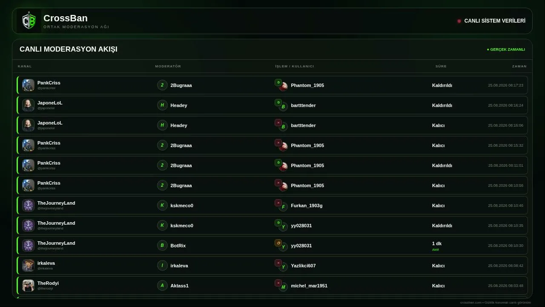The image size is (545, 307).
Task: Open TheJourneyLand row with BotRix moderator
Action: tap(272, 246)
